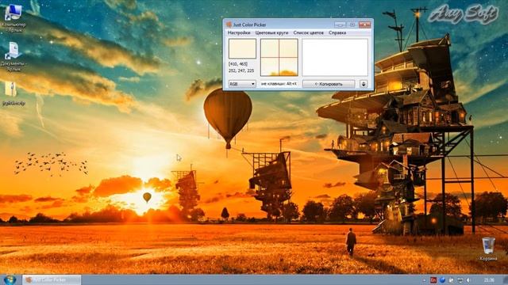Close the Just Color Picker window

[x=364, y=25]
